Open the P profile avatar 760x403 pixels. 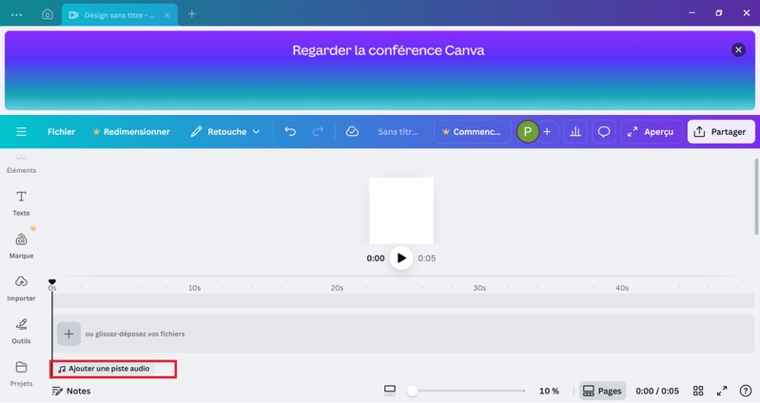pos(527,132)
